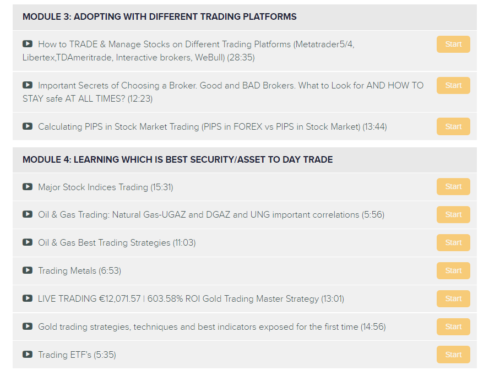This screenshot has height=371, width=489.
Task: Click video icon for Important Secrets of Choosing a Broker
Action: [x=28, y=85]
